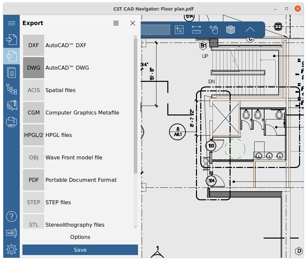Click grid marker B1 on the drawing
The width and height of the screenshot is (307, 261).
pyautogui.click(x=203, y=46)
